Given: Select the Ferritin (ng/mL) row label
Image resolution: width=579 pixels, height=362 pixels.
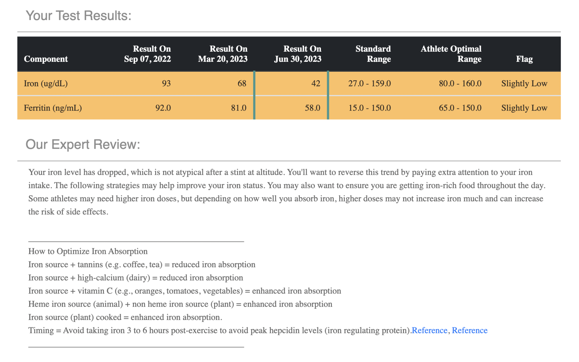Looking at the screenshot, I should pyautogui.click(x=53, y=108).
